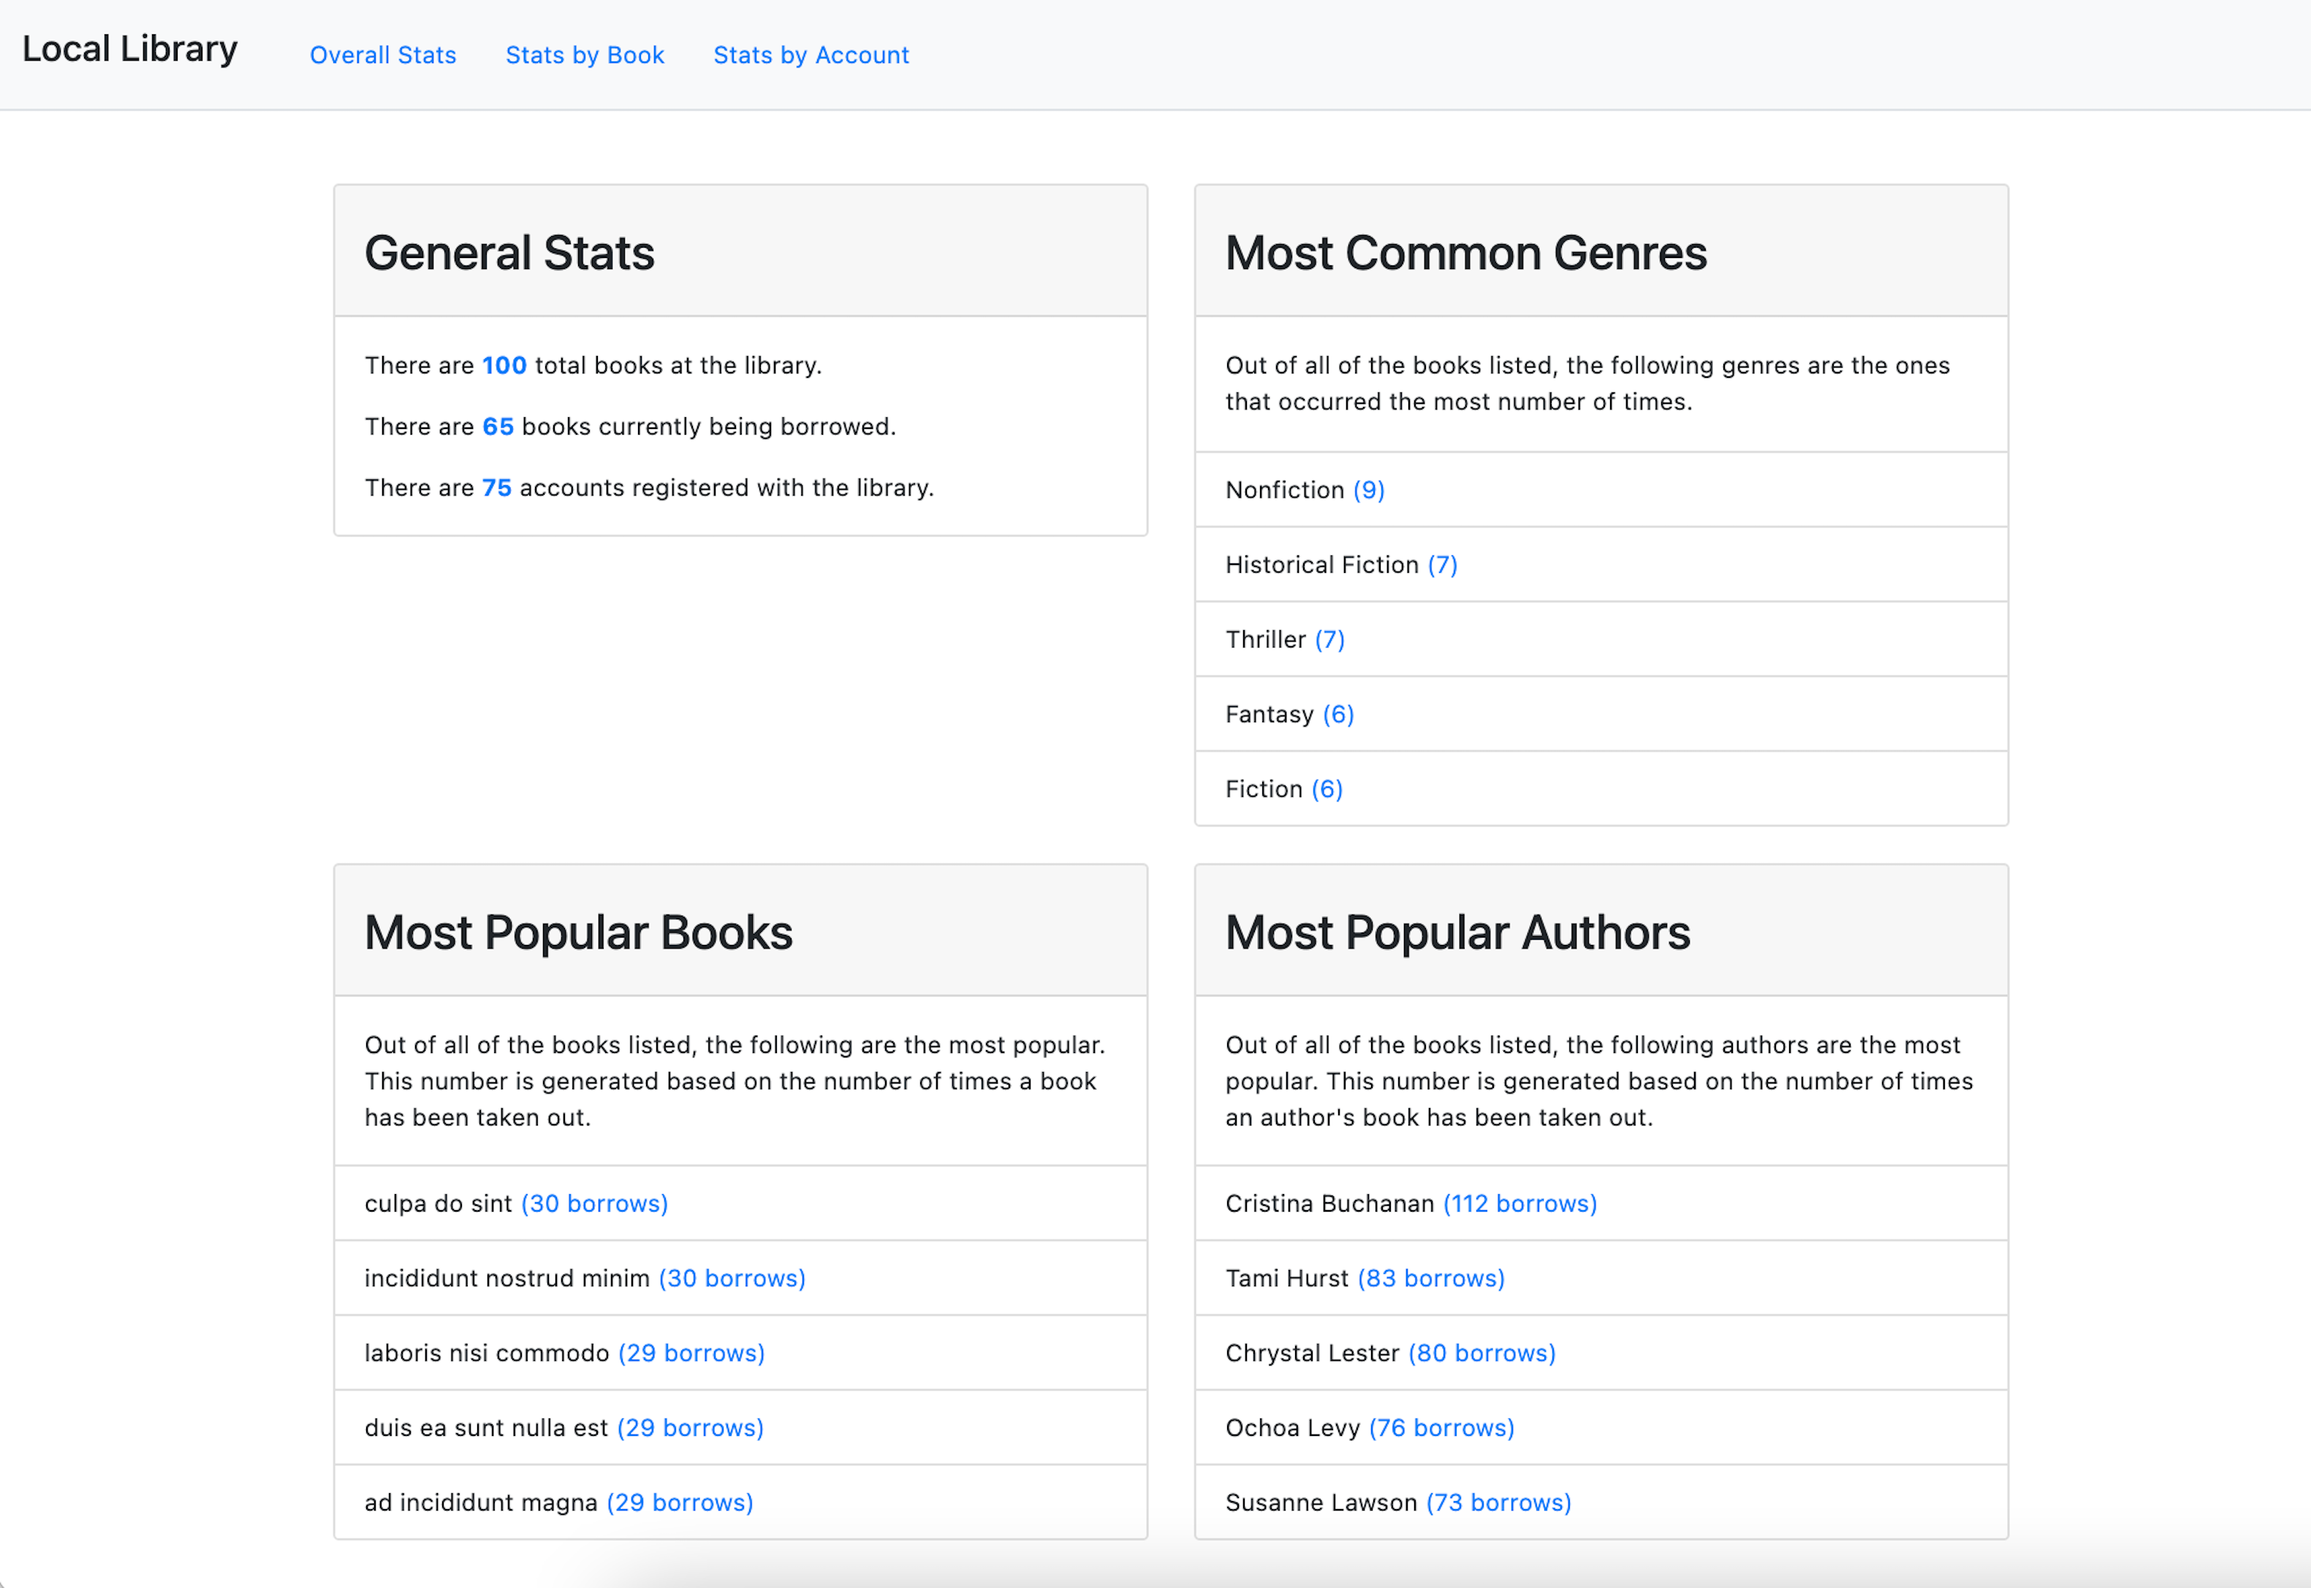This screenshot has height=1588, width=2311.
Task: Select the ad incididunt magna book row
Action: pos(740,1502)
